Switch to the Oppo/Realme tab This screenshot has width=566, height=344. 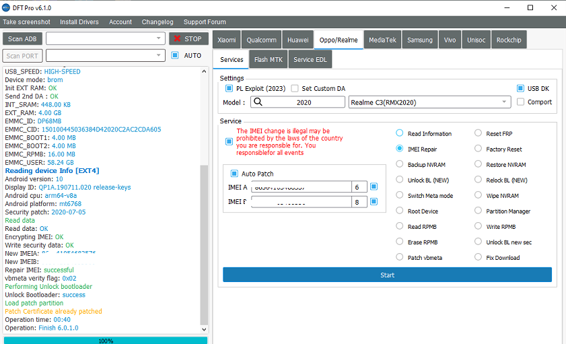coord(339,40)
